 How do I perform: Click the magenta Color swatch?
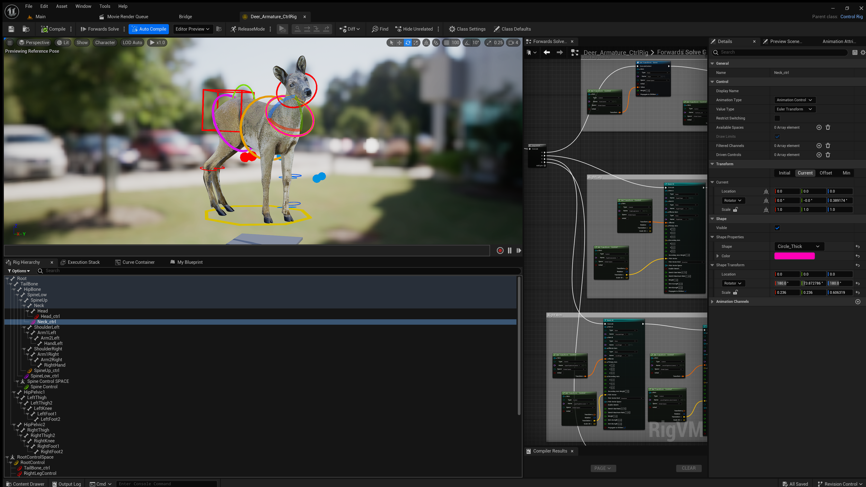(x=794, y=256)
